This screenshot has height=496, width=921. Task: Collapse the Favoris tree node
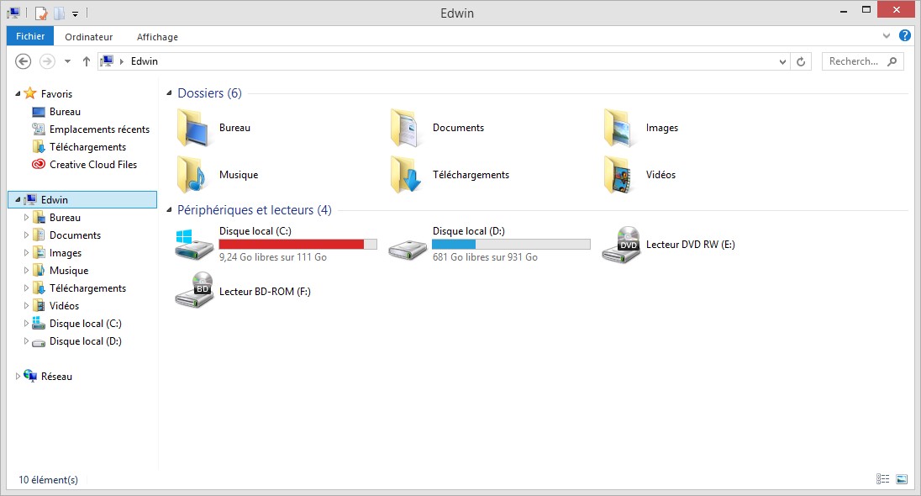coord(18,93)
